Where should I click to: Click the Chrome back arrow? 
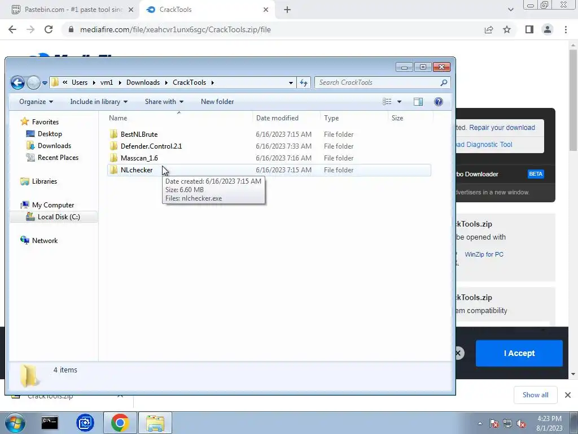[12, 29]
